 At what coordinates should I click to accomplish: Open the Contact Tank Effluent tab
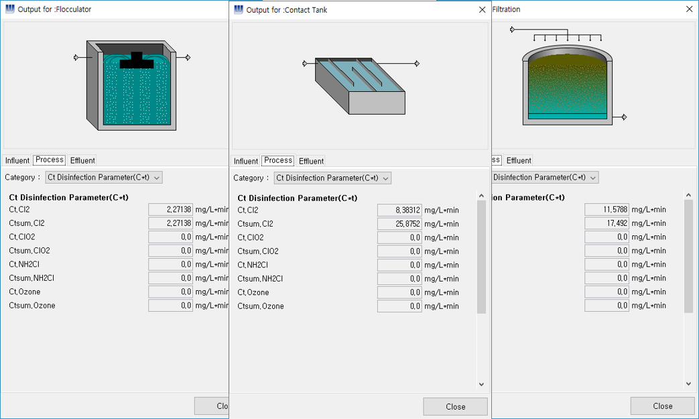pyautogui.click(x=311, y=161)
